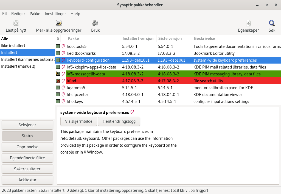Open the Pakke menu
Image resolution: width=281 pixels, height=194 pixels.
[x=35, y=13]
